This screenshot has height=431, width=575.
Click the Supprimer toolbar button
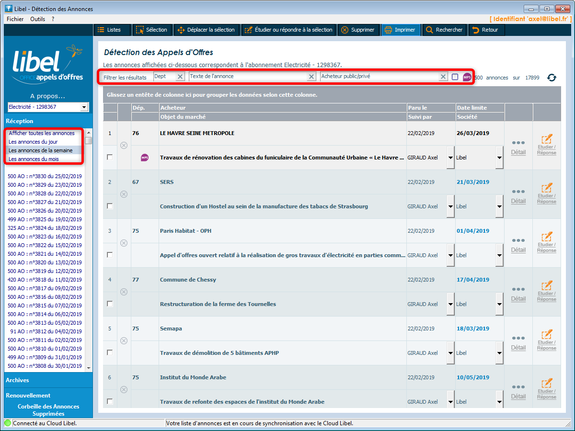point(357,30)
